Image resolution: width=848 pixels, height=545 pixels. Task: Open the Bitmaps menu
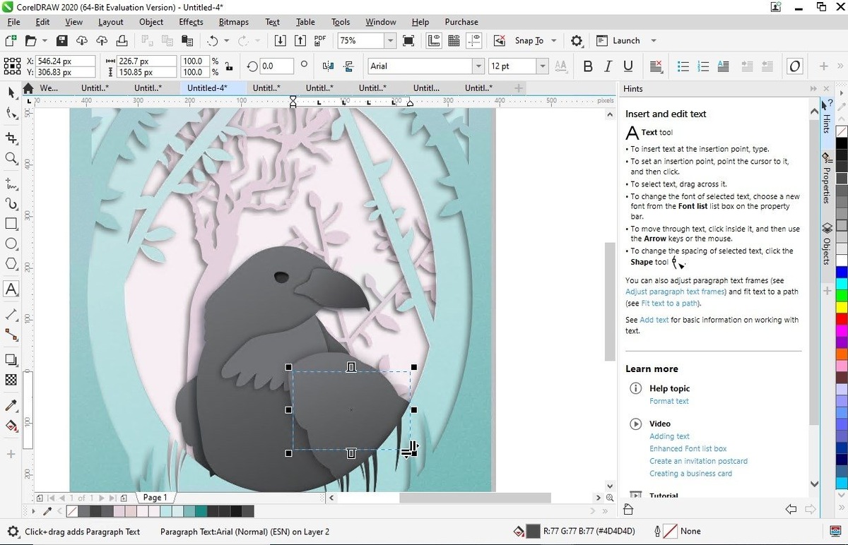[x=233, y=22]
